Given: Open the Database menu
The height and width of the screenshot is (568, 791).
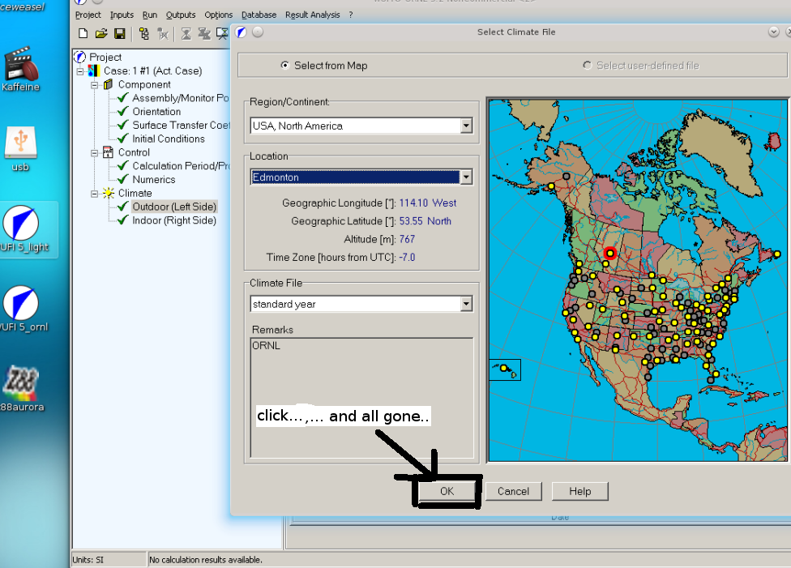Looking at the screenshot, I should coord(259,15).
